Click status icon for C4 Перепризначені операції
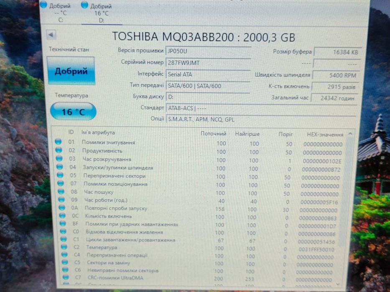The height and width of the screenshot is (292, 390). click(65, 254)
